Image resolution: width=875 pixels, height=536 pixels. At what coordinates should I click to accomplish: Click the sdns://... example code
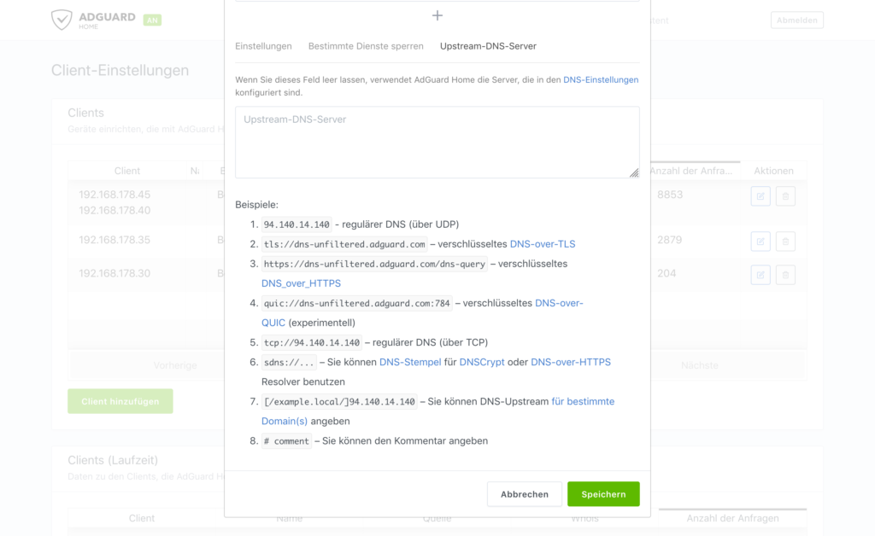coord(289,362)
